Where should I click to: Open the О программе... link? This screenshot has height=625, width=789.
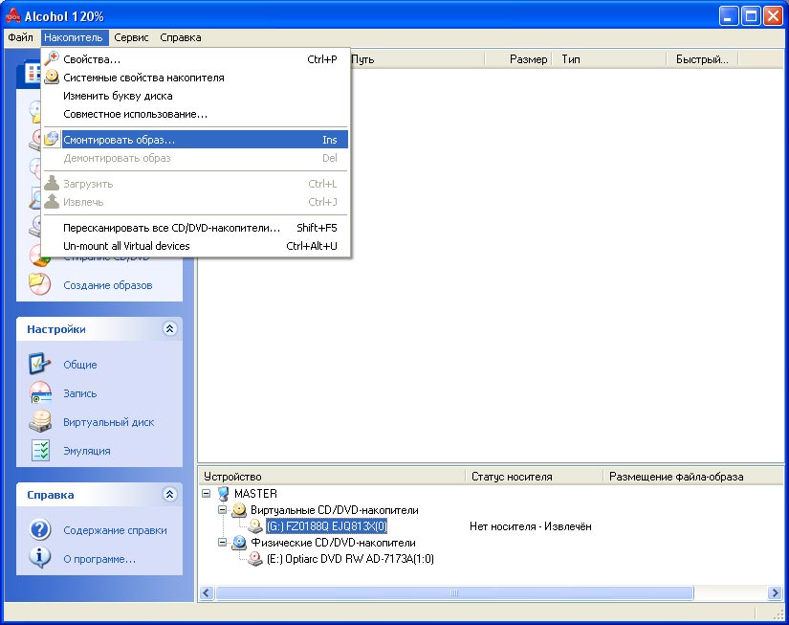(x=99, y=559)
